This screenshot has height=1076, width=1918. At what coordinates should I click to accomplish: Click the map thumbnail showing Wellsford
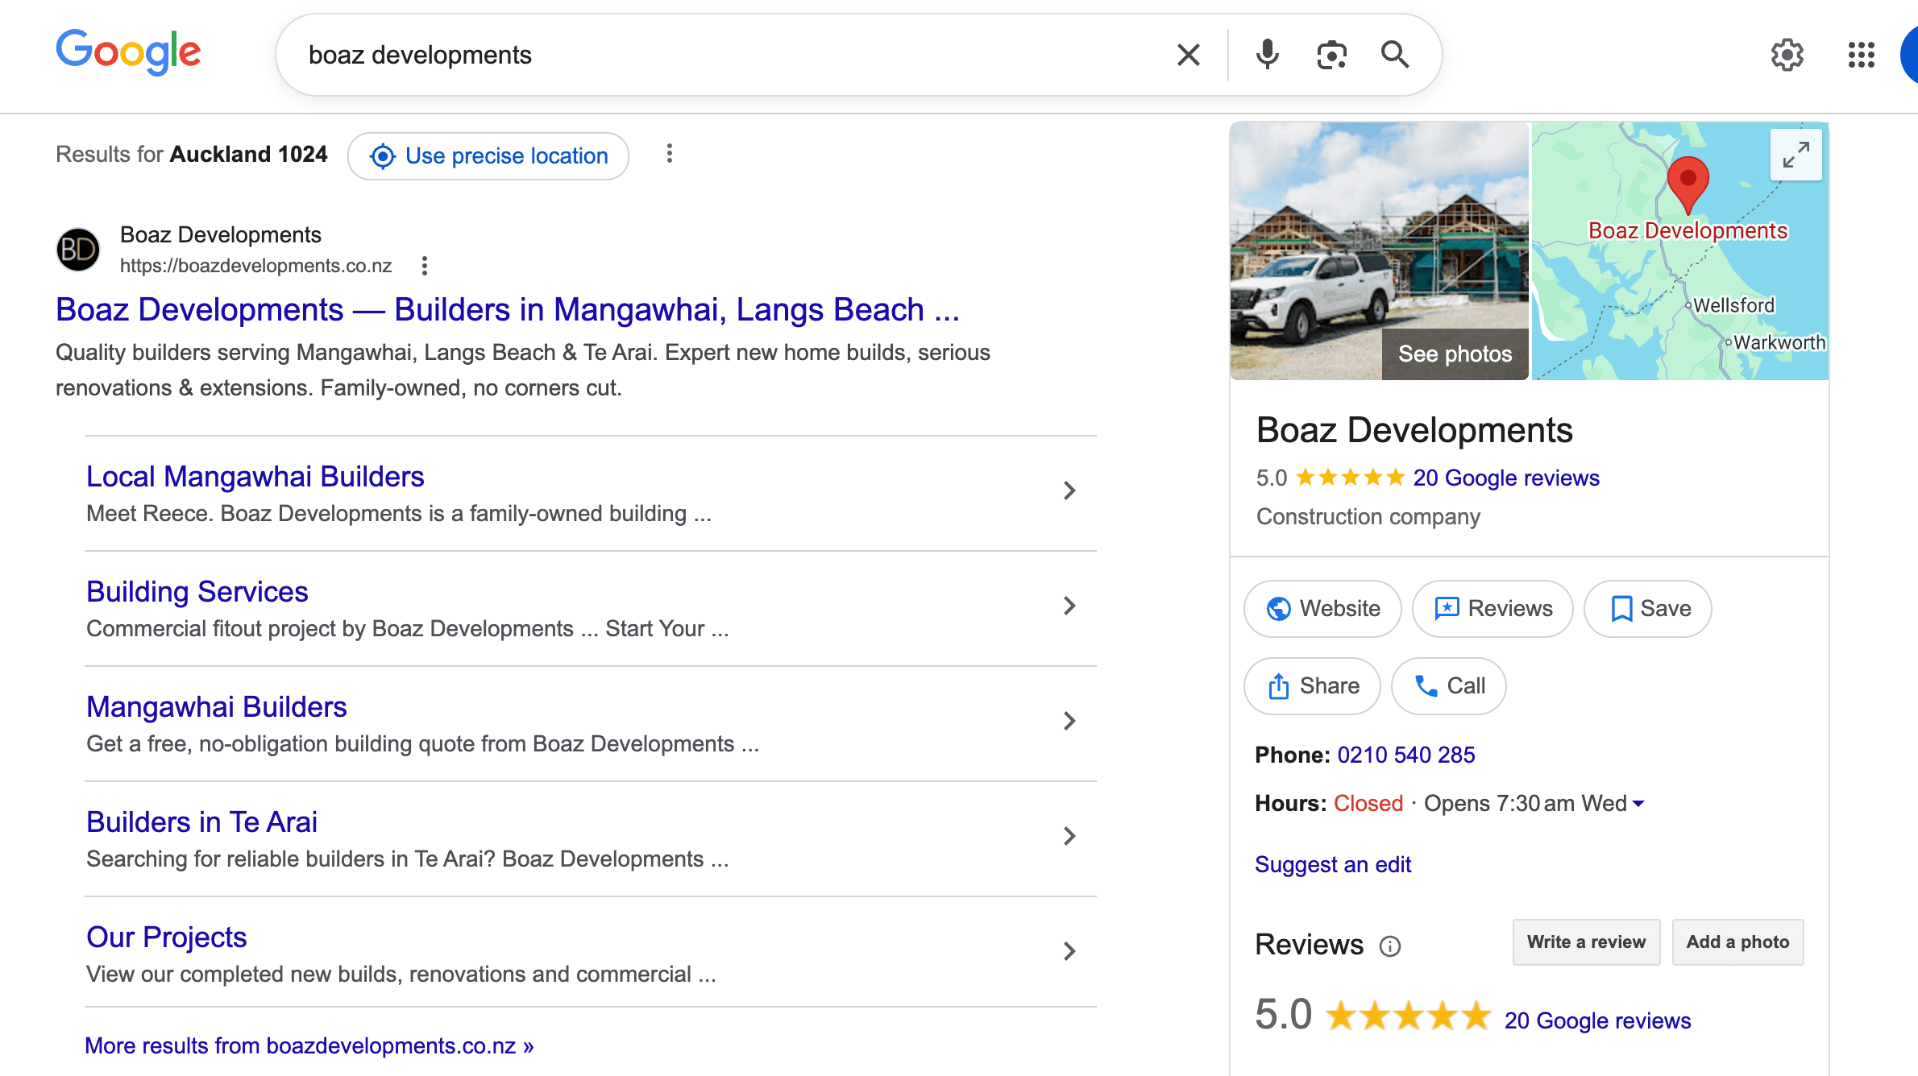click(1680, 251)
